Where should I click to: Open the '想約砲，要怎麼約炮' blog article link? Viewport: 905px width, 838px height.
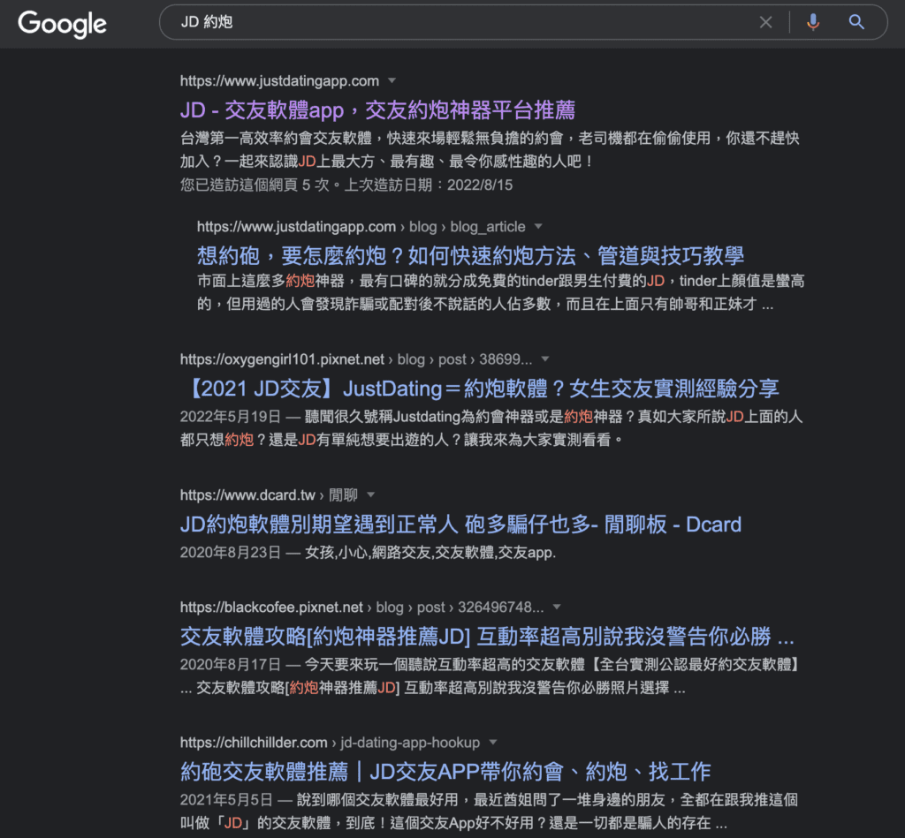[x=470, y=256]
